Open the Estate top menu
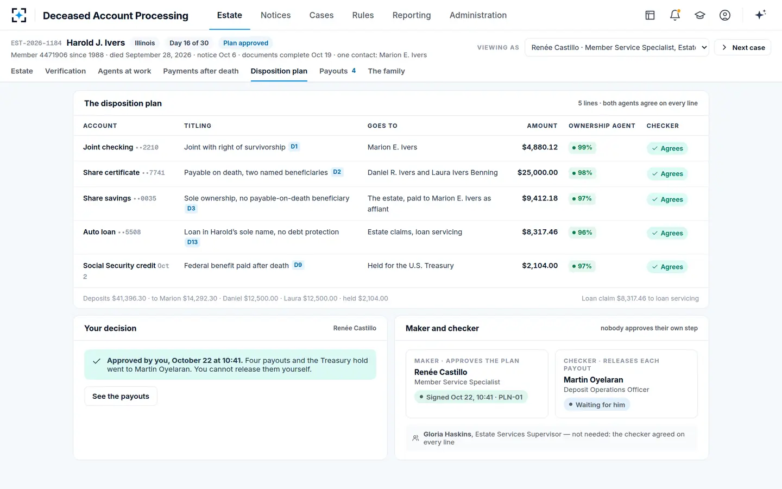This screenshot has height=489, width=782. click(x=230, y=15)
